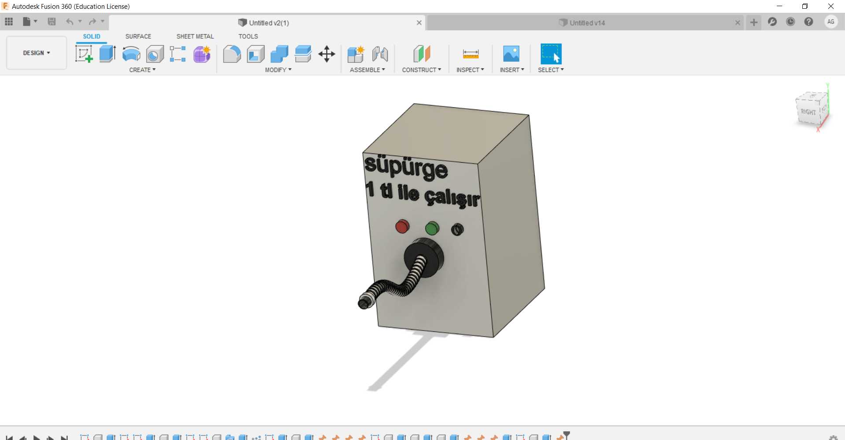Open the Job Status clock icon
Screen dimensions: 845x440
(x=790, y=22)
